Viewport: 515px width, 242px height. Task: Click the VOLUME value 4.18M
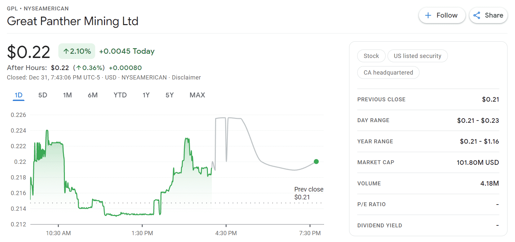[490, 183]
